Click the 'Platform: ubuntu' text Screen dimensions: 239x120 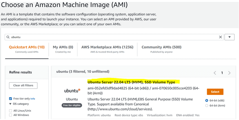click(99, 115)
